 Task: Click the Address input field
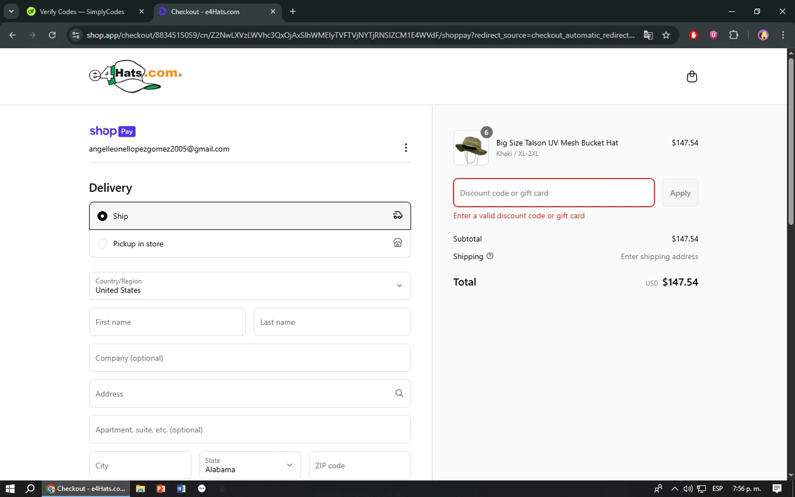250,394
